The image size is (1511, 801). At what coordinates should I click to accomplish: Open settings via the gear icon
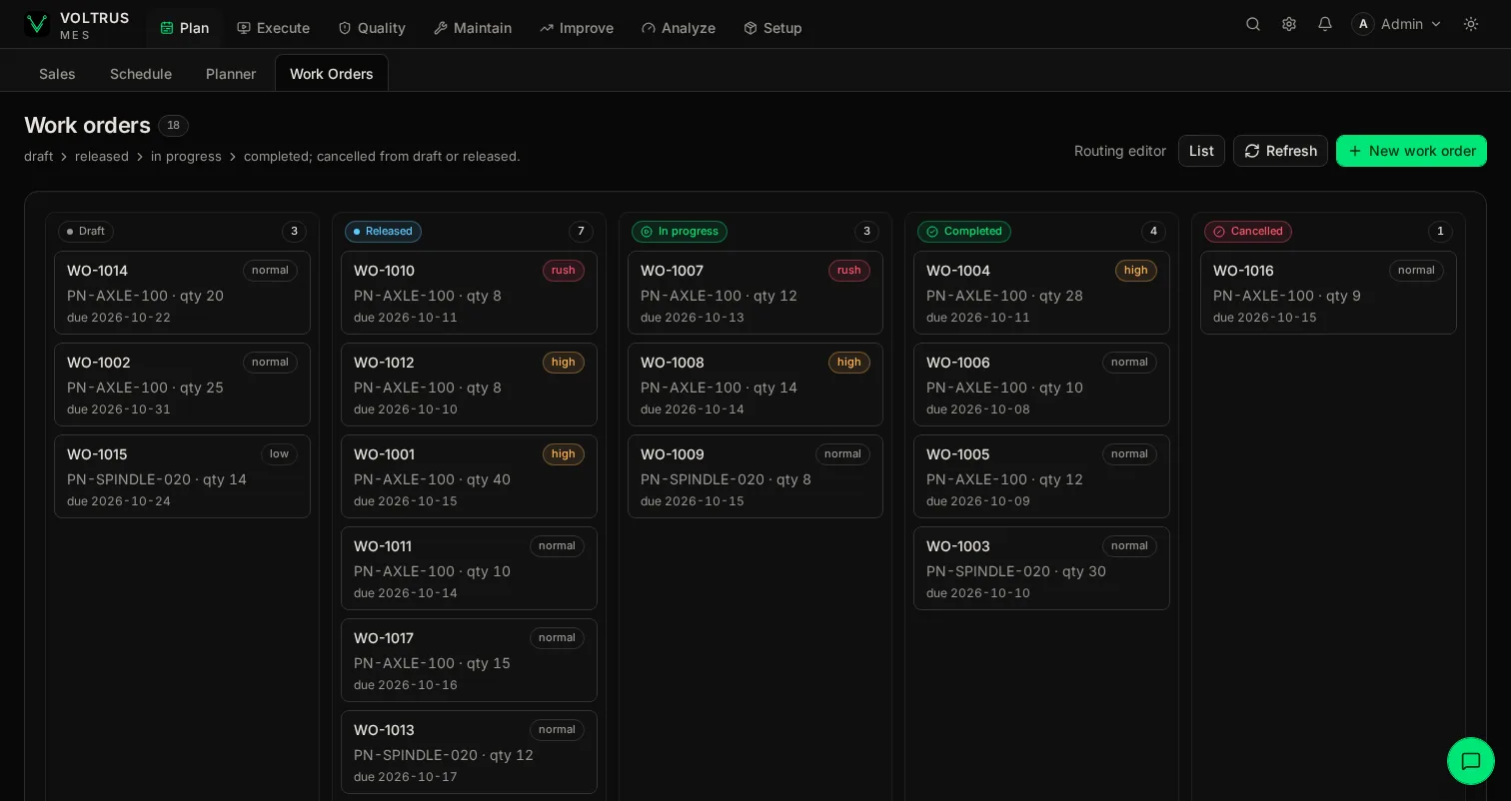pyautogui.click(x=1289, y=24)
